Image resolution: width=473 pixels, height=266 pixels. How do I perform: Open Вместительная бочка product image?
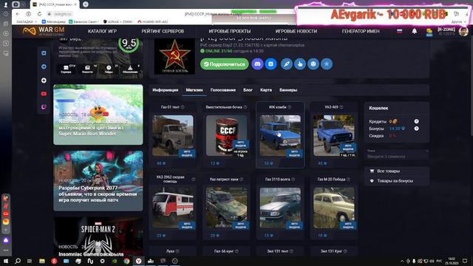(227, 136)
